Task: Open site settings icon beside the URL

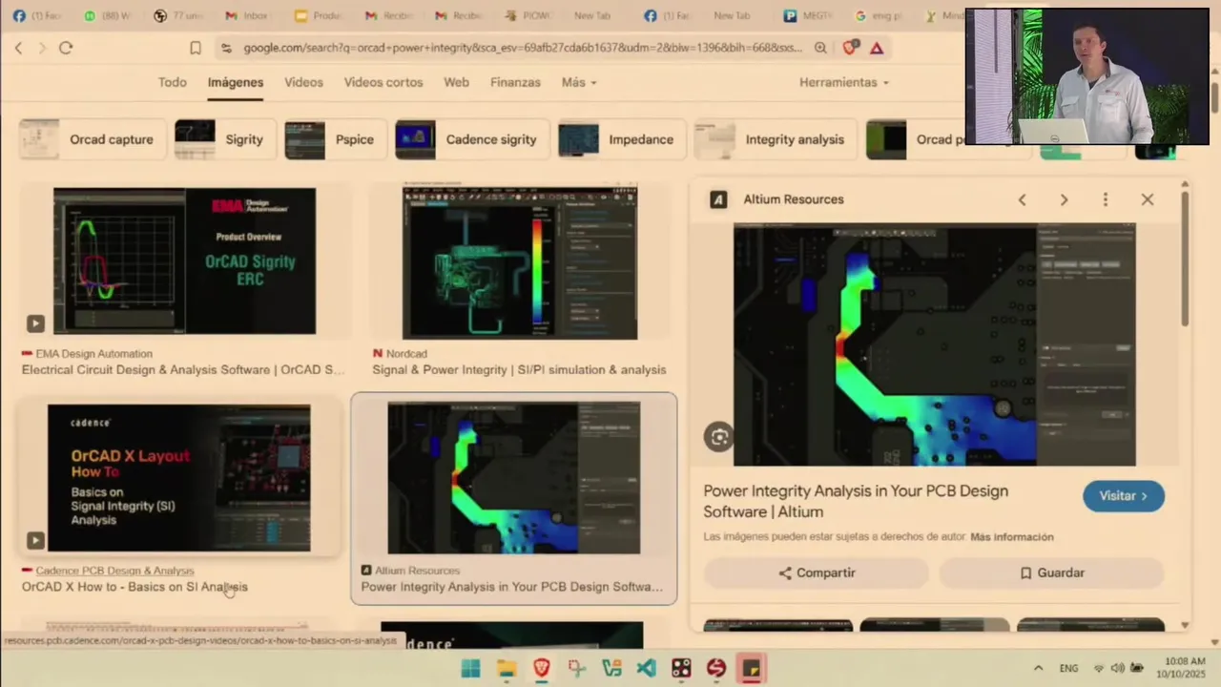Action: [x=226, y=48]
